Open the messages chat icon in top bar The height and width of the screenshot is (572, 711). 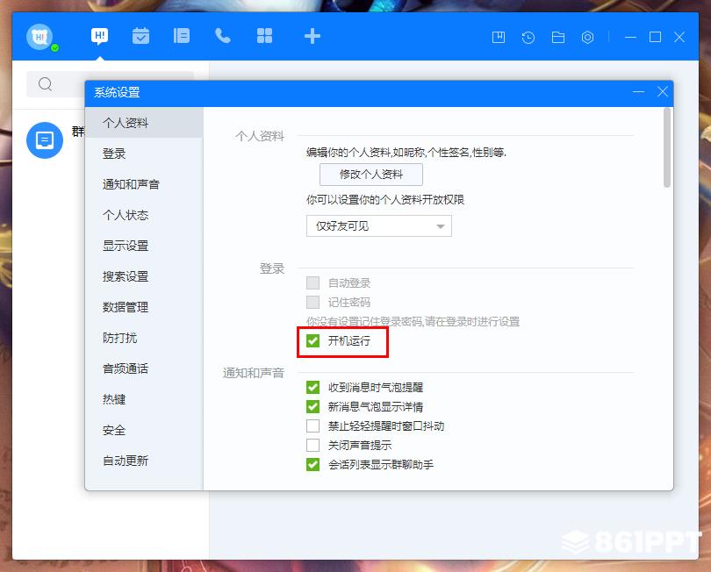click(x=100, y=36)
